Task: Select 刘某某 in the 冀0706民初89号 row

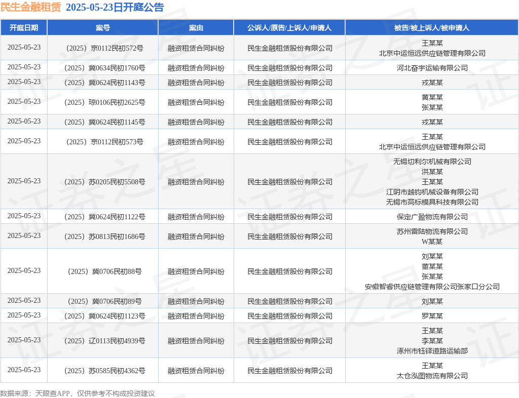Action: click(432, 301)
